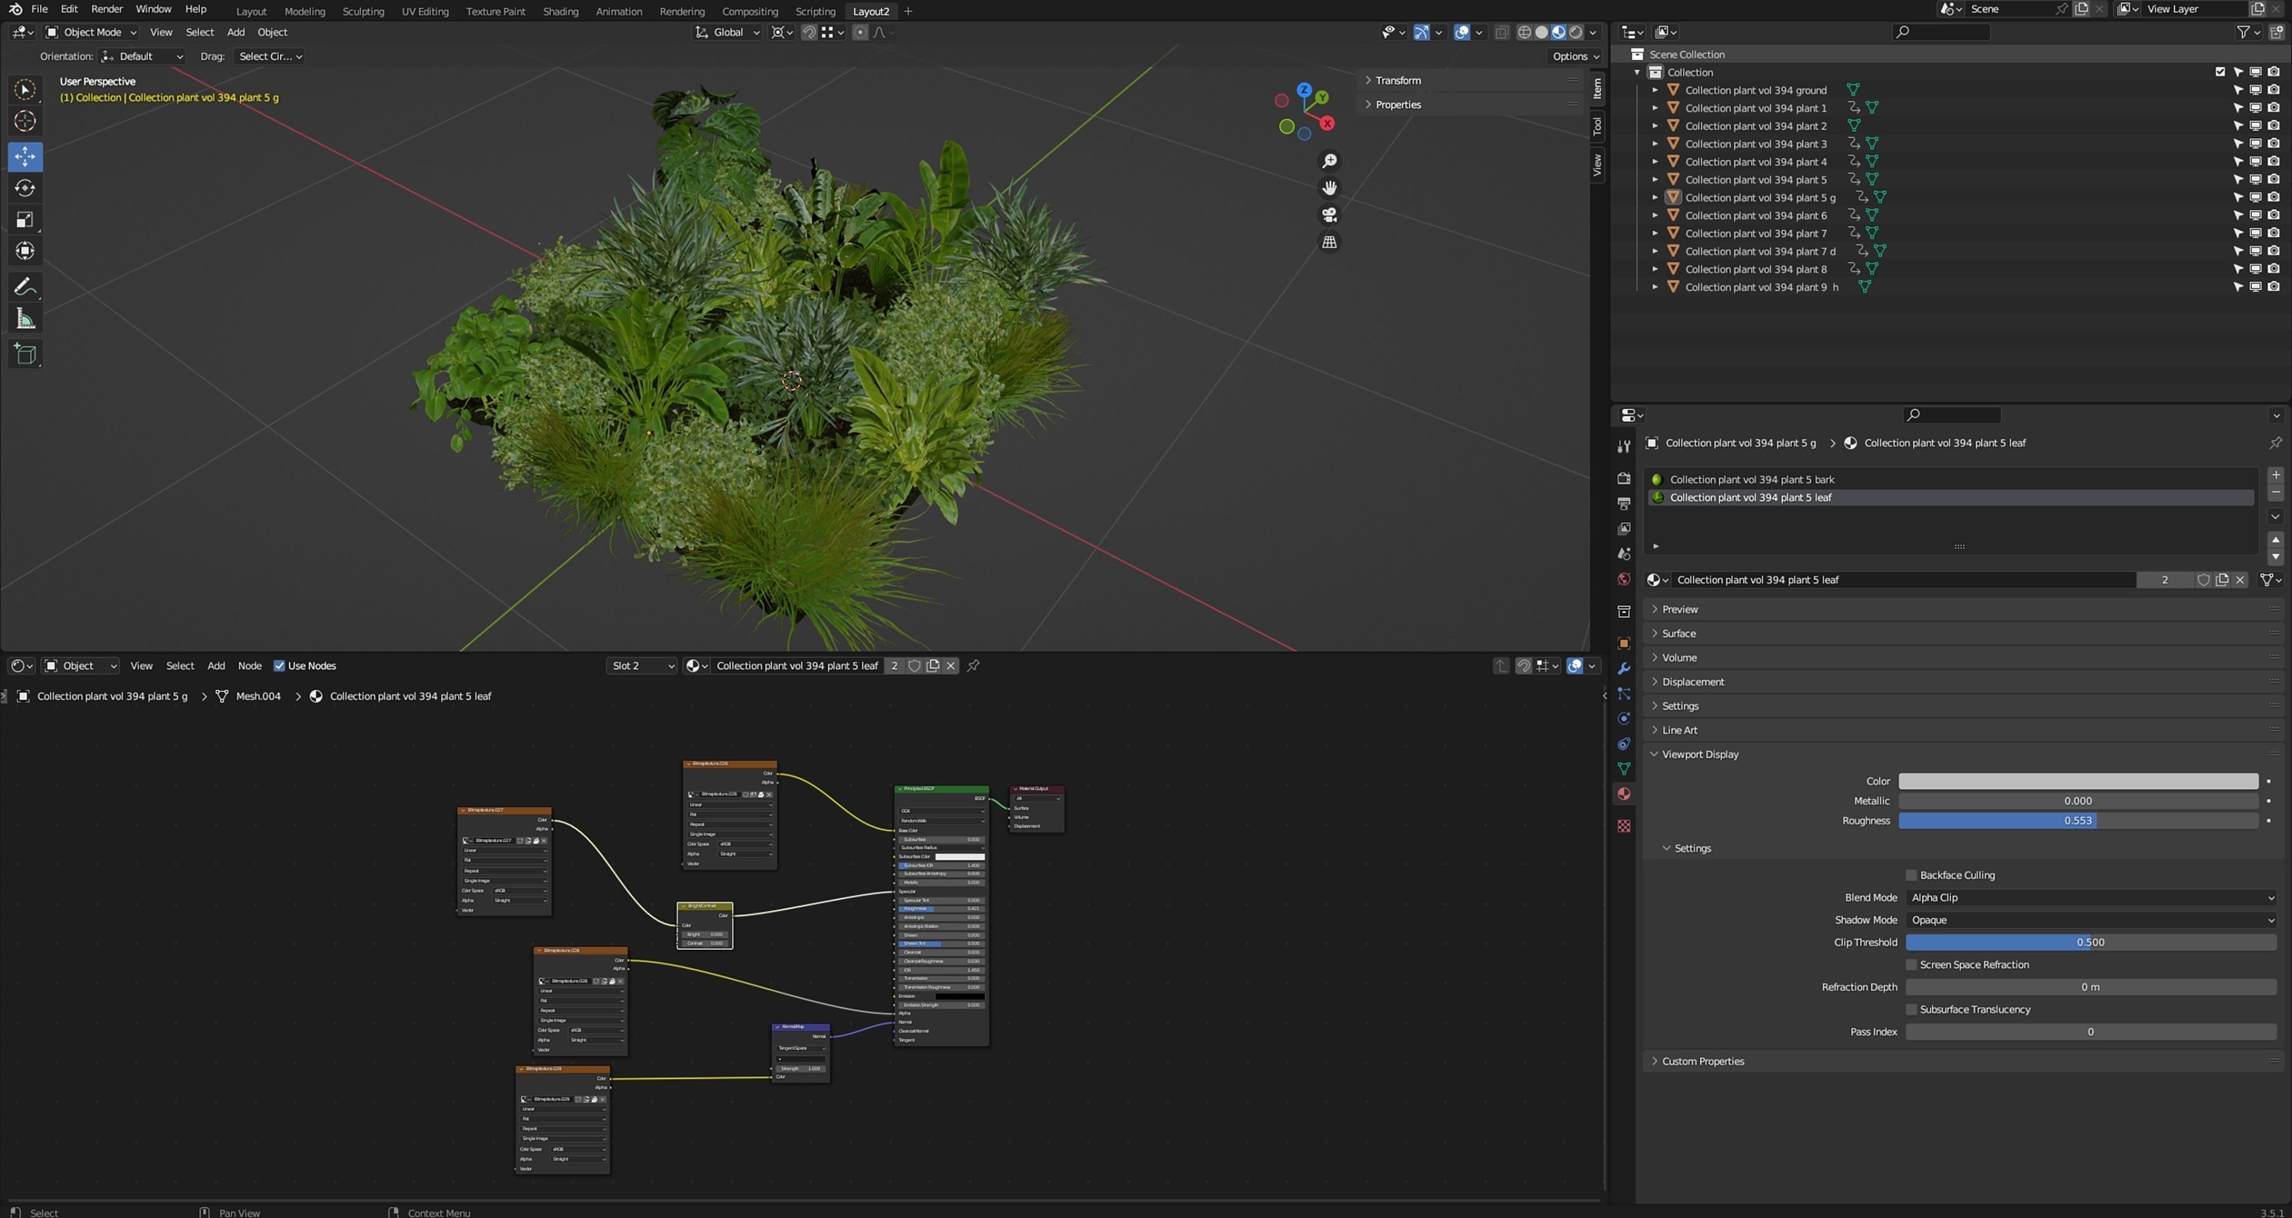Disable plant 3 in renders
This screenshot has width=2292, height=1218.
click(x=2274, y=143)
